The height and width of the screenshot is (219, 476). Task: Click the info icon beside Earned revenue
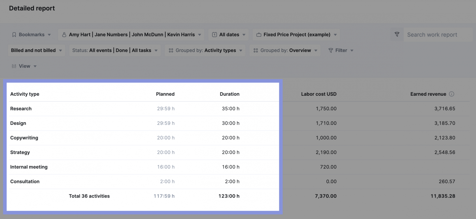(x=452, y=94)
